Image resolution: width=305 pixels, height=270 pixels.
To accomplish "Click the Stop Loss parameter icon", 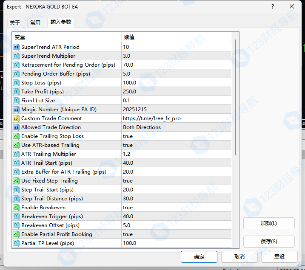I will [16, 83].
